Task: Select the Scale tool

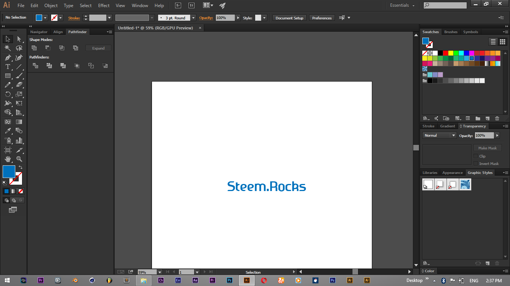Action: 19,94
